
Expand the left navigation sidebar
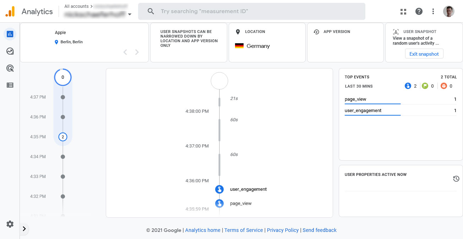24,229
